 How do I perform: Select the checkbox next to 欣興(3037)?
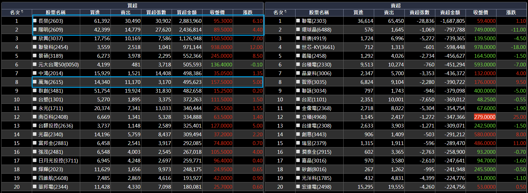[35, 38]
